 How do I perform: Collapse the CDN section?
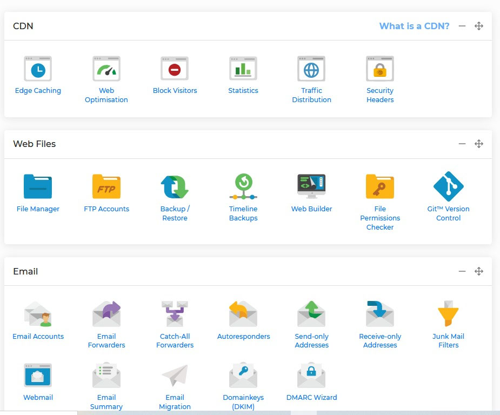tap(462, 26)
